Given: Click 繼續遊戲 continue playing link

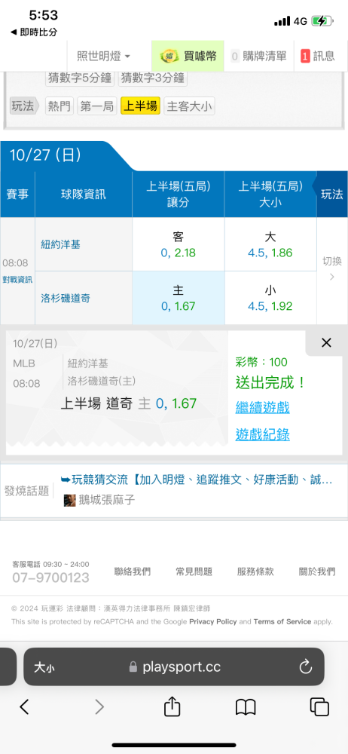Looking at the screenshot, I should coord(262,408).
